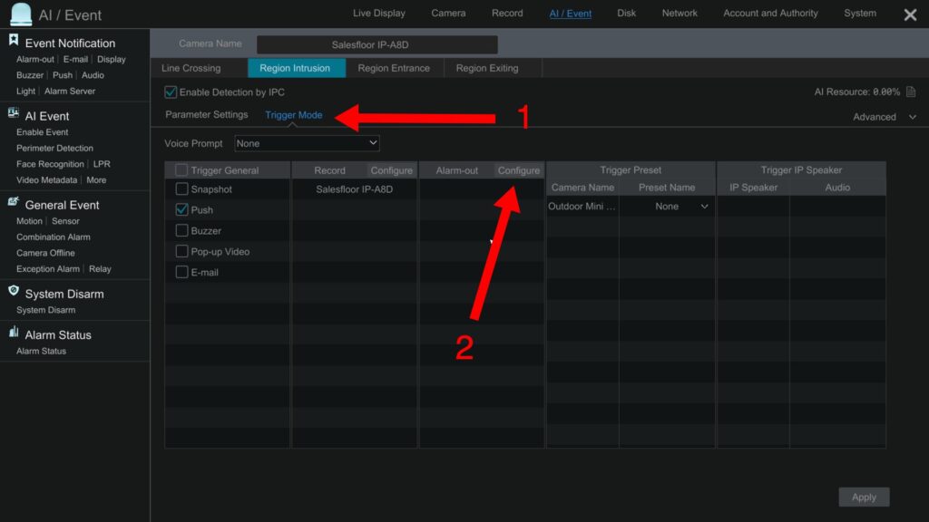This screenshot has height=522, width=929.
Task: Click Configure next to Record
Action: click(x=392, y=170)
